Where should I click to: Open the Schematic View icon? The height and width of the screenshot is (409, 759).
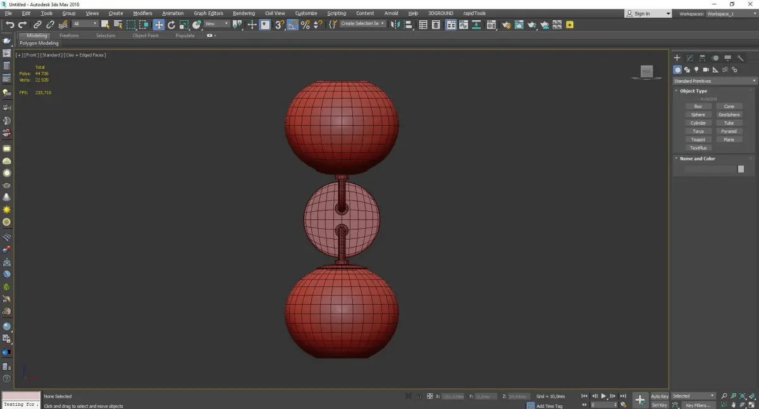[x=476, y=25]
